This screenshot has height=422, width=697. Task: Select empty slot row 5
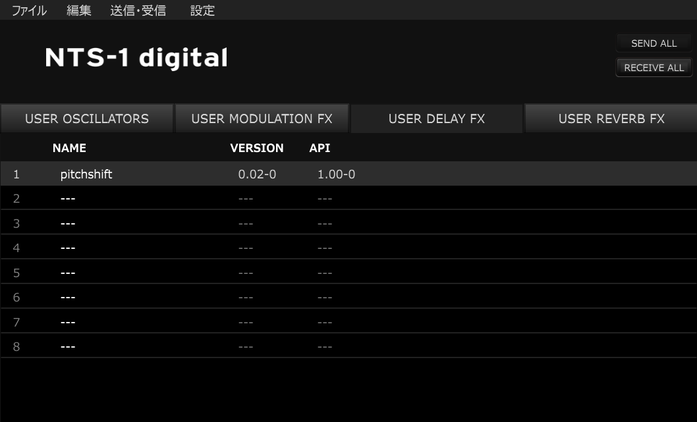[x=348, y=273]
